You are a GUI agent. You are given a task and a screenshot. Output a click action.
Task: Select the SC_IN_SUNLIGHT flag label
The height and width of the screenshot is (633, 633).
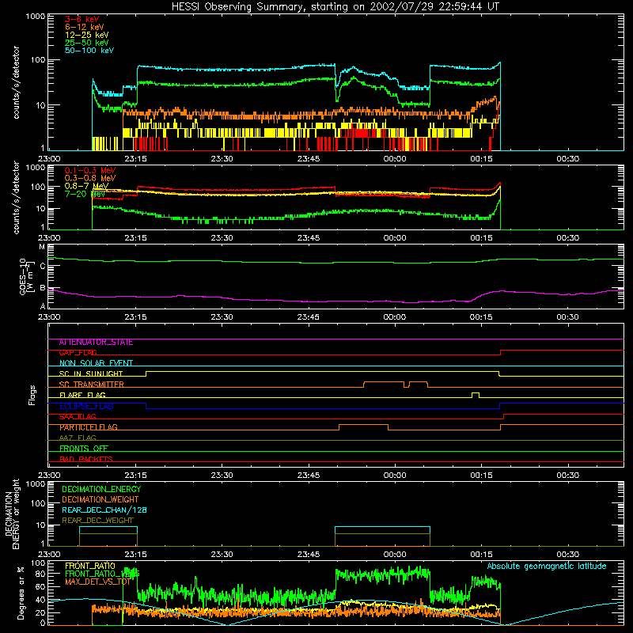(91, 373)
